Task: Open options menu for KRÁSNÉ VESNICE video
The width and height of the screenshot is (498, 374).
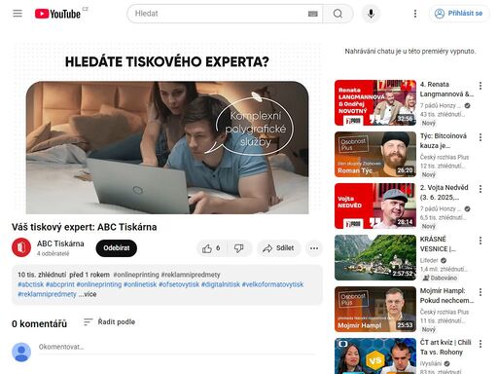Action: click(480, 241)
